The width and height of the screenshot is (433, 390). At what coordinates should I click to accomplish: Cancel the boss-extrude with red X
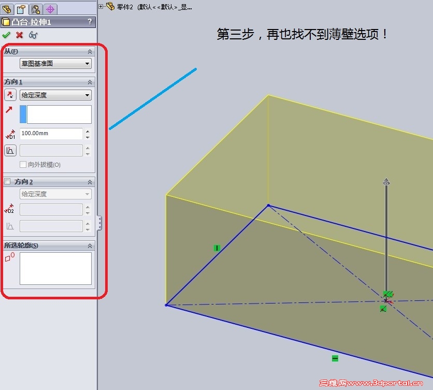(19, 35)
